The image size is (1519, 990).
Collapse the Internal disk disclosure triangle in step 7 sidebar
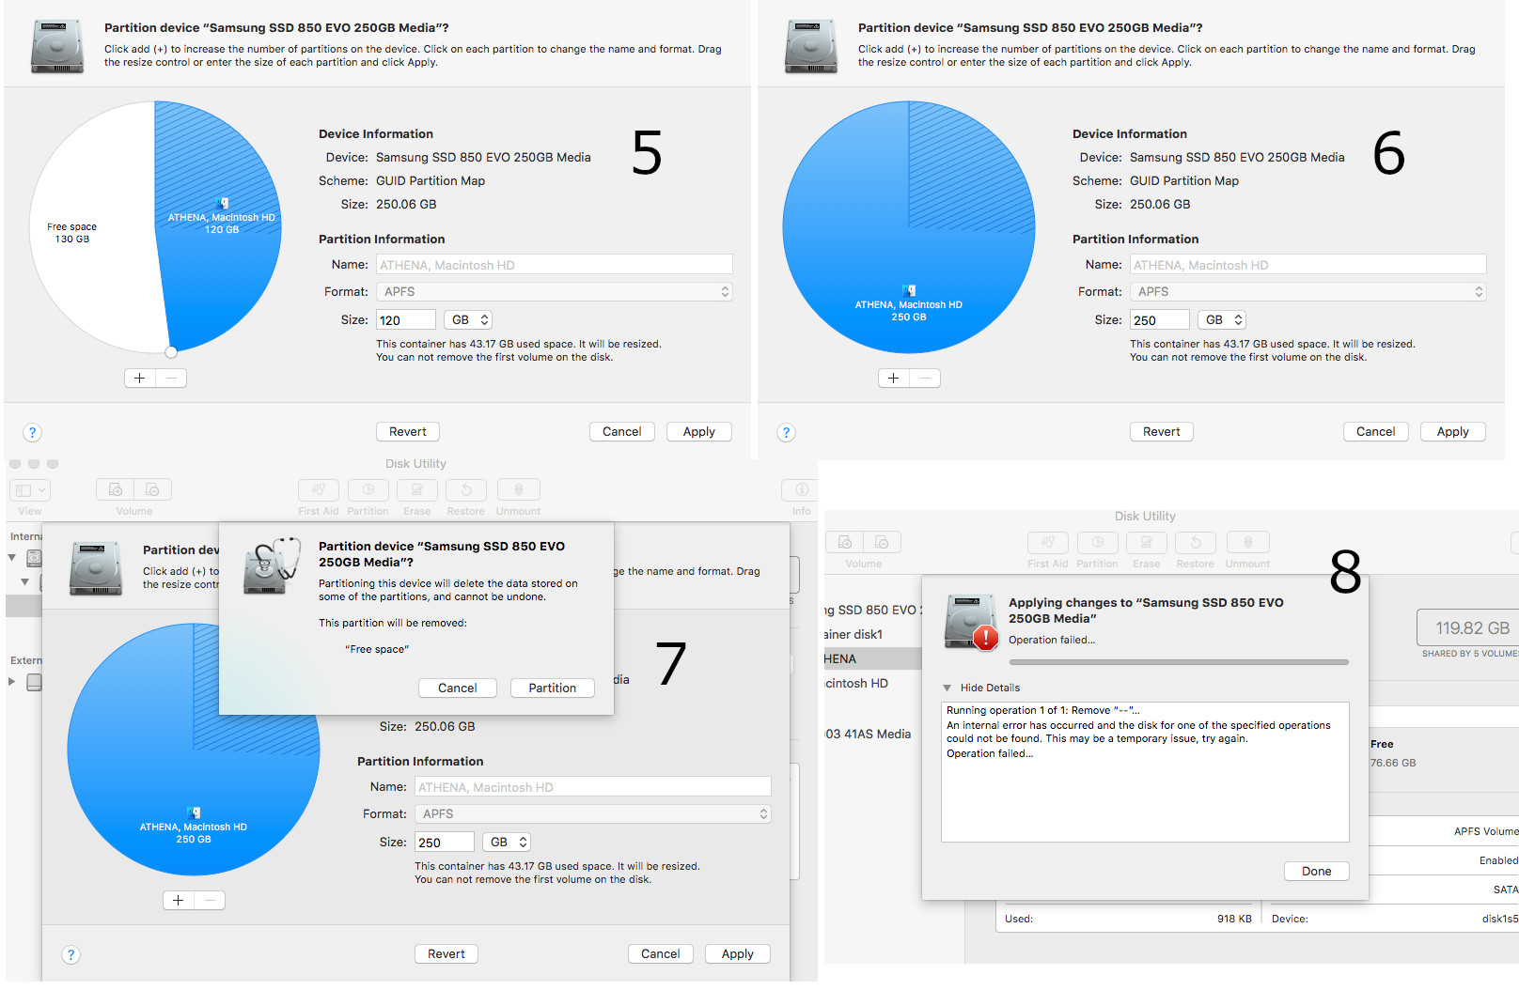[12, 558]
